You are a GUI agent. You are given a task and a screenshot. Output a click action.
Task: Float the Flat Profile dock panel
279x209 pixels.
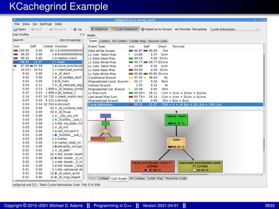pyautogui.click(x=80, y=35)
